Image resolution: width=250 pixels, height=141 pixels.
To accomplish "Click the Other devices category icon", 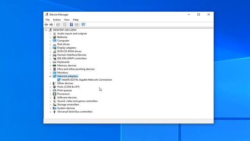I will pyautogui.click(x=54, y=83).
